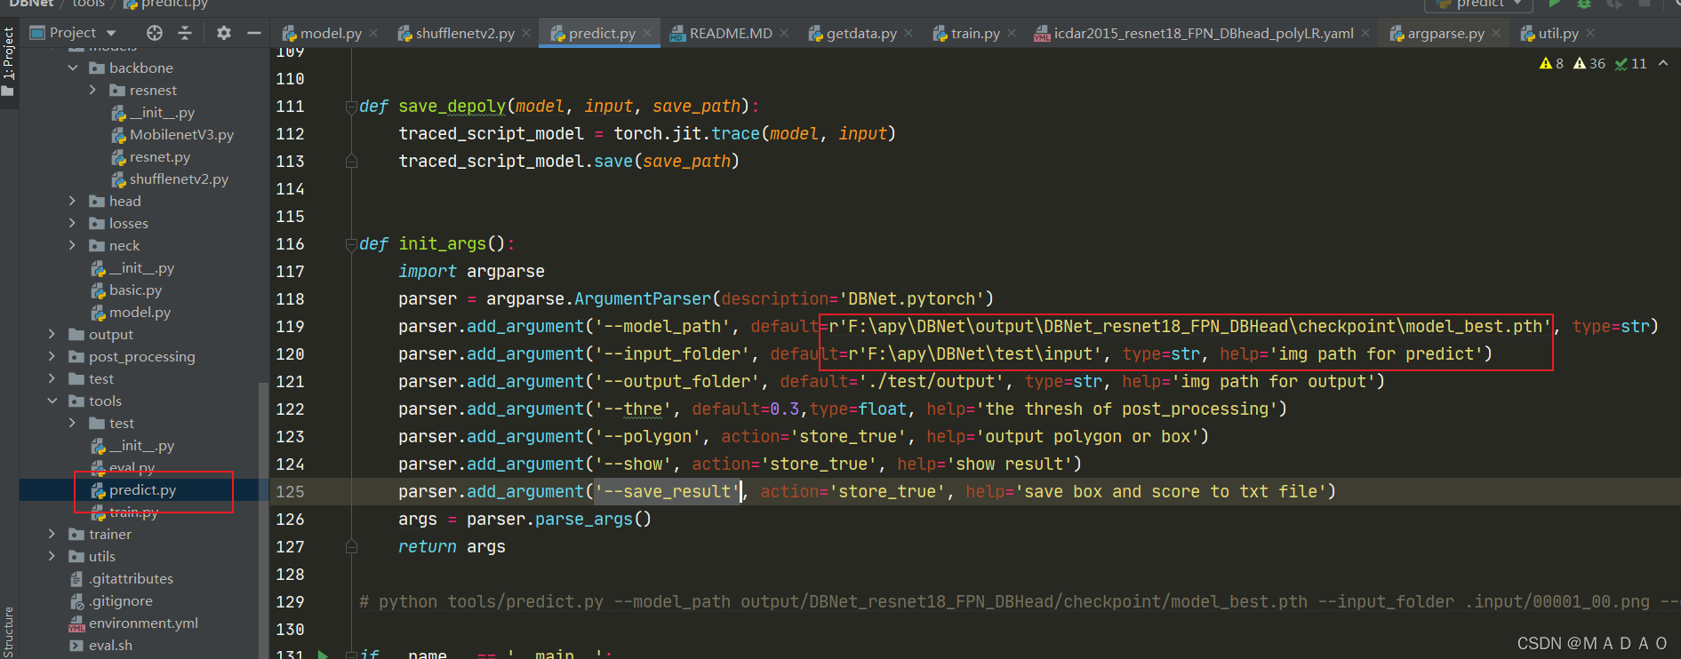This screenshot has width=1681, height=659.
Task: Click the typo count 11 indicator
Action: point(1631,64)
